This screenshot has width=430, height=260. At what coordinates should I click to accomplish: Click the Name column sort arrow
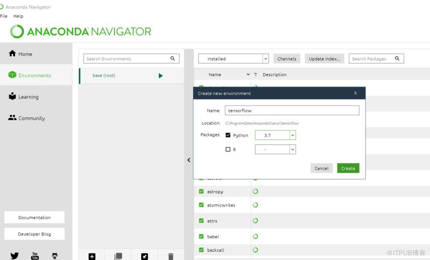(x=248, y=74)
